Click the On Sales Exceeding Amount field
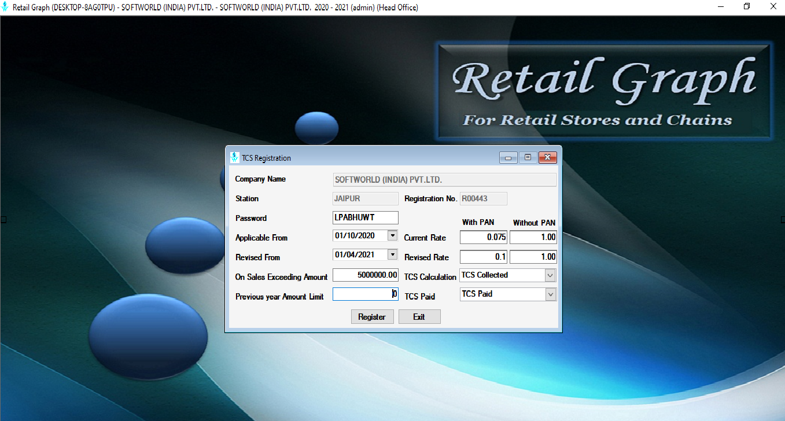The height and width of the screenshot is (421, 785). pyautogui.click(x=366, y=275)
